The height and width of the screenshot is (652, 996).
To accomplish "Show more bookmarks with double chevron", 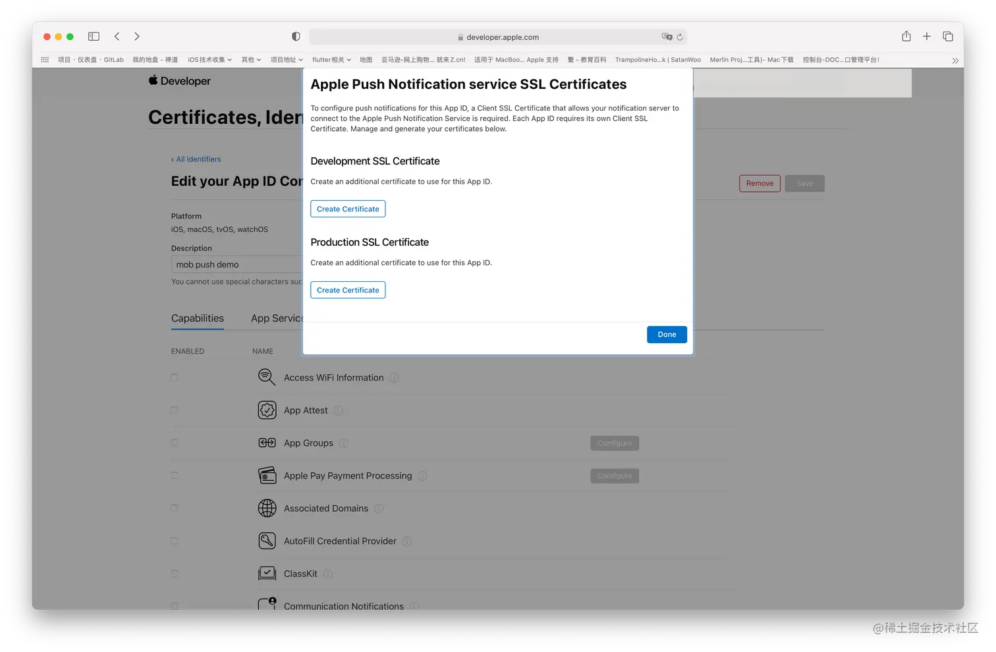I will [955, 60].
